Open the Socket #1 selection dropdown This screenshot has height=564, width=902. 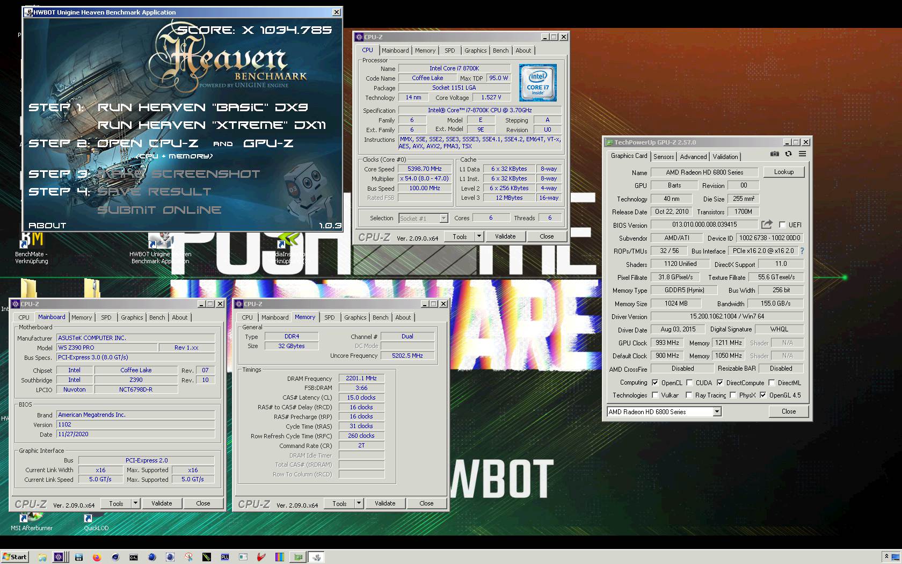(x=443, y=218)
